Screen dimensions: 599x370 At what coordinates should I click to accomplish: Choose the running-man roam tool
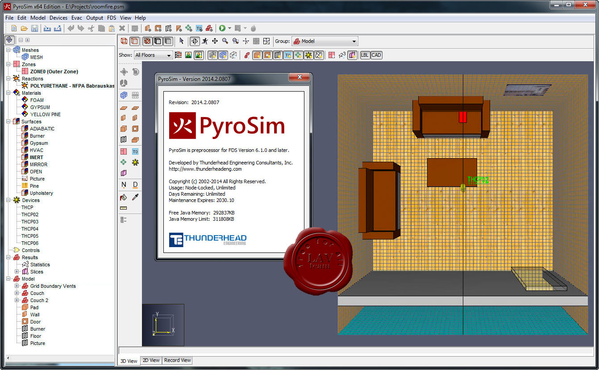pyautogui.click(x=204, y=41)
